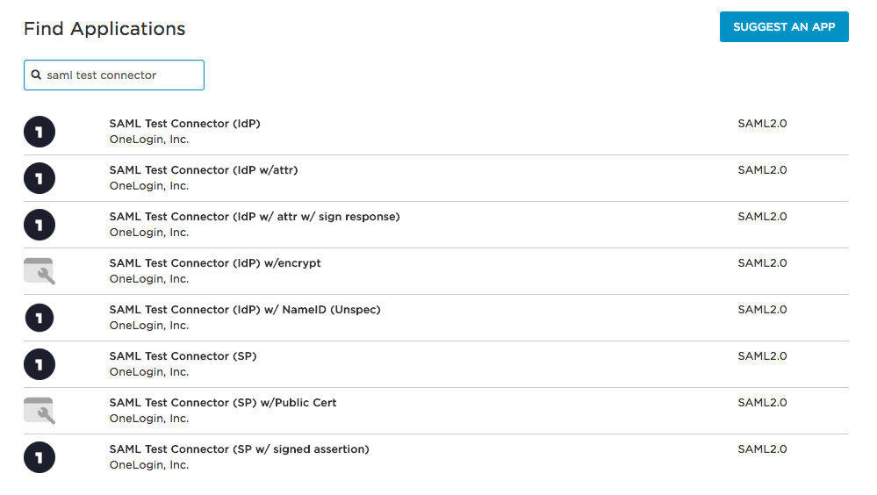This screenshot has width=877, height=495.
Task: Click the wrench icon for SP w/Public Cert
Action: [39, 411]
